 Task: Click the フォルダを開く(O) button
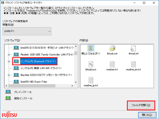coord(141,105)
